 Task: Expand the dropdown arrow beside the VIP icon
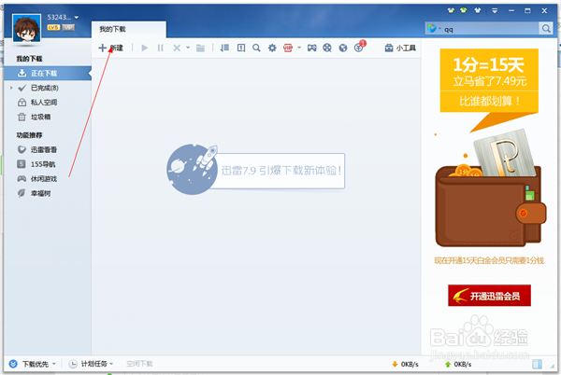point(299,47)
